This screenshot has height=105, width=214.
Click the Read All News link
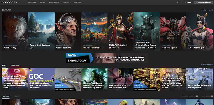click(x=207, y=65)
